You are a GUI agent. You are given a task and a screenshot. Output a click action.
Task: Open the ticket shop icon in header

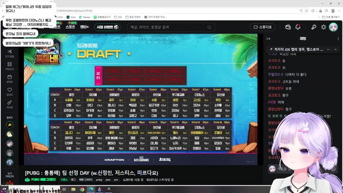coord(288,27)
